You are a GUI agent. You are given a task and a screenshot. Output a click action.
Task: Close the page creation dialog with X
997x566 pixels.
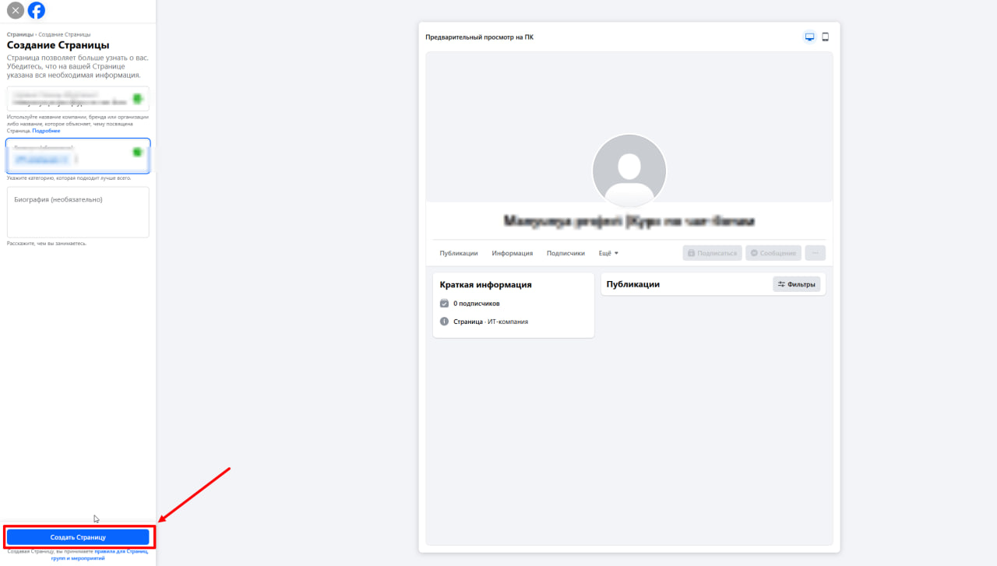pos(15,11)
